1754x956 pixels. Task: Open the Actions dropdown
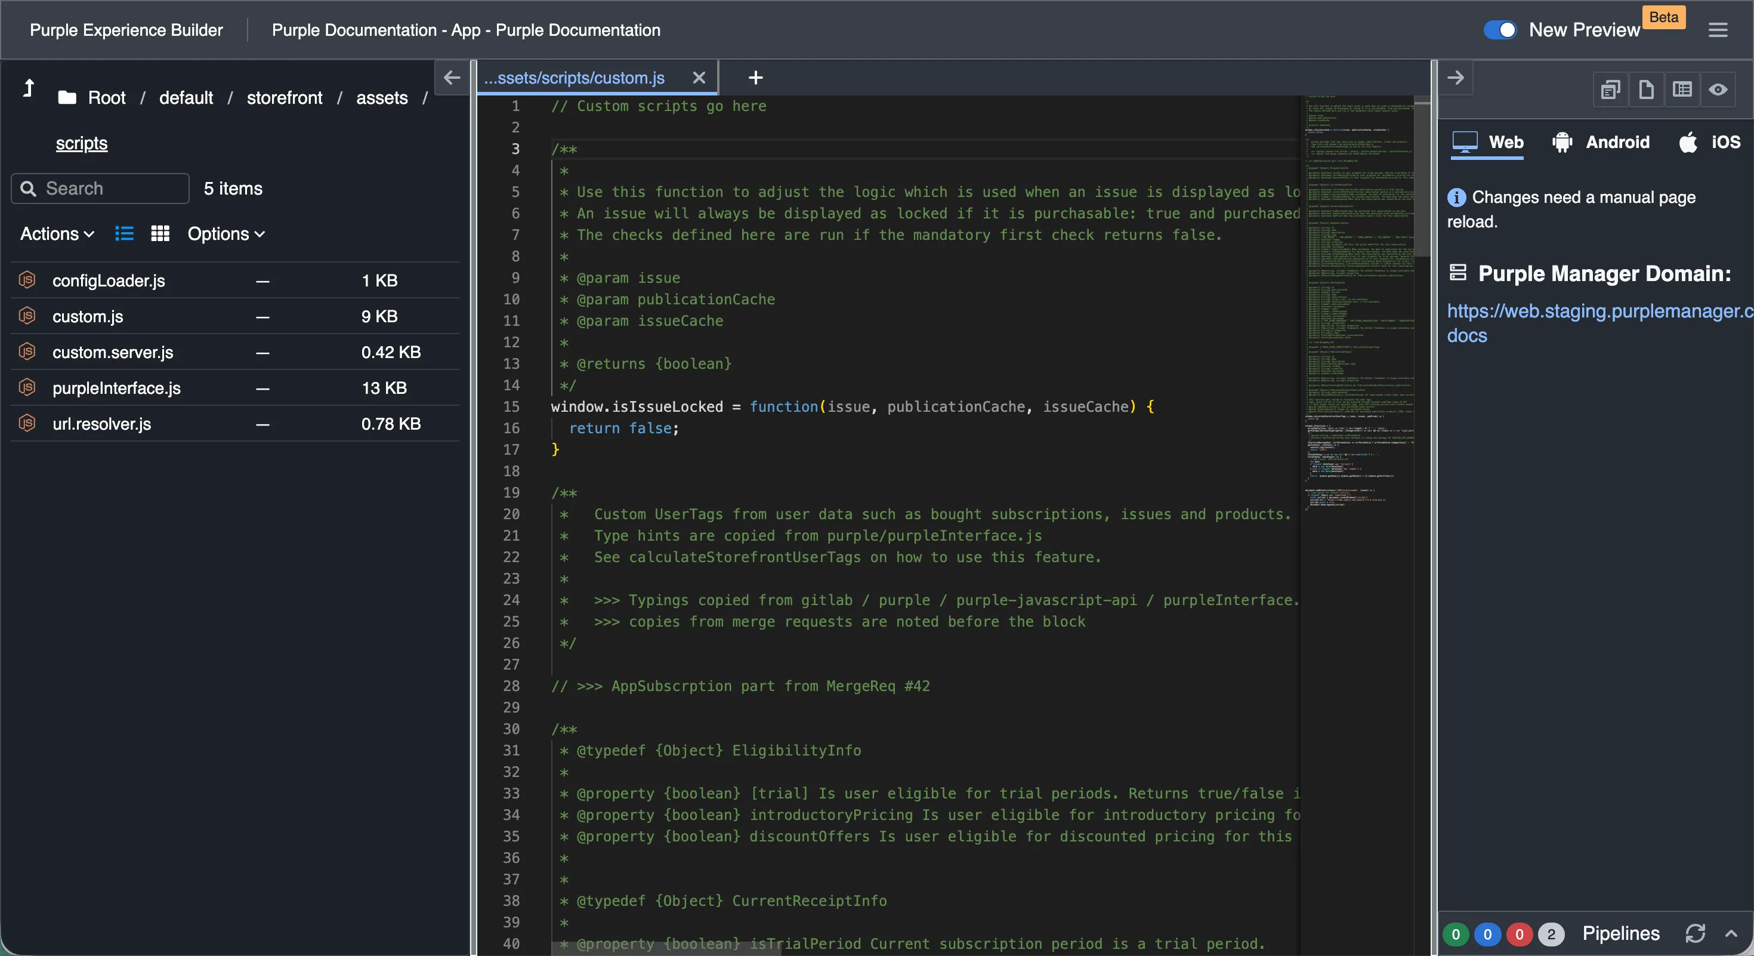click(57, 235)
